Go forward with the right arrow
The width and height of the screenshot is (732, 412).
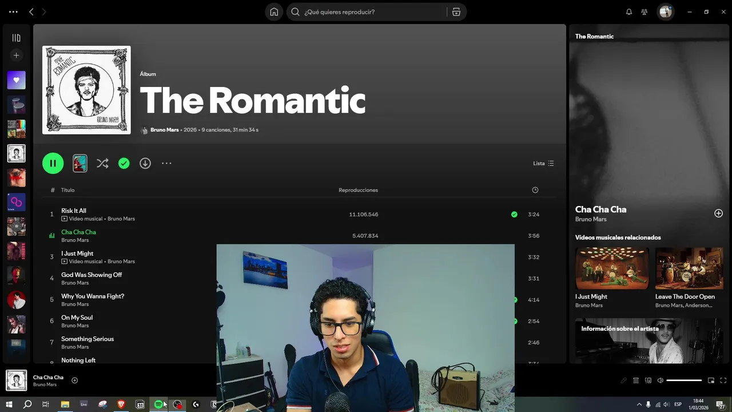click(44, 11)
